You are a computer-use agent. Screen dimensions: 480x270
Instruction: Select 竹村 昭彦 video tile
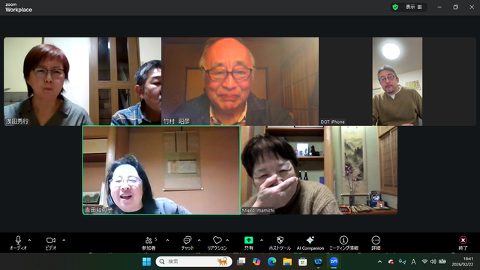(x=240, y=82)
